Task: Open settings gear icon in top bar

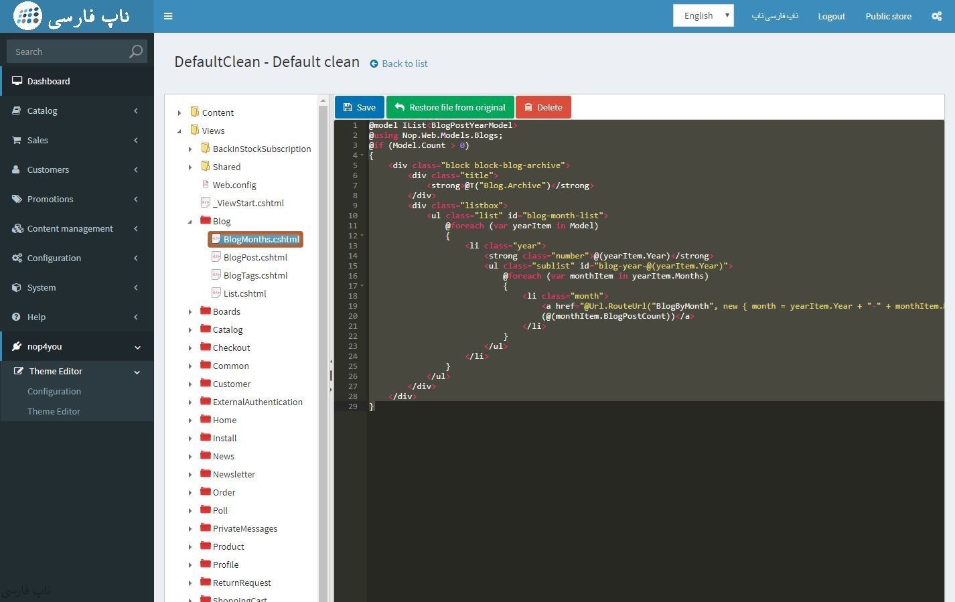Action: [936, 16]
